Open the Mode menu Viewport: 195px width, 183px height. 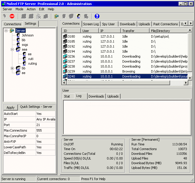coord(19,9)
